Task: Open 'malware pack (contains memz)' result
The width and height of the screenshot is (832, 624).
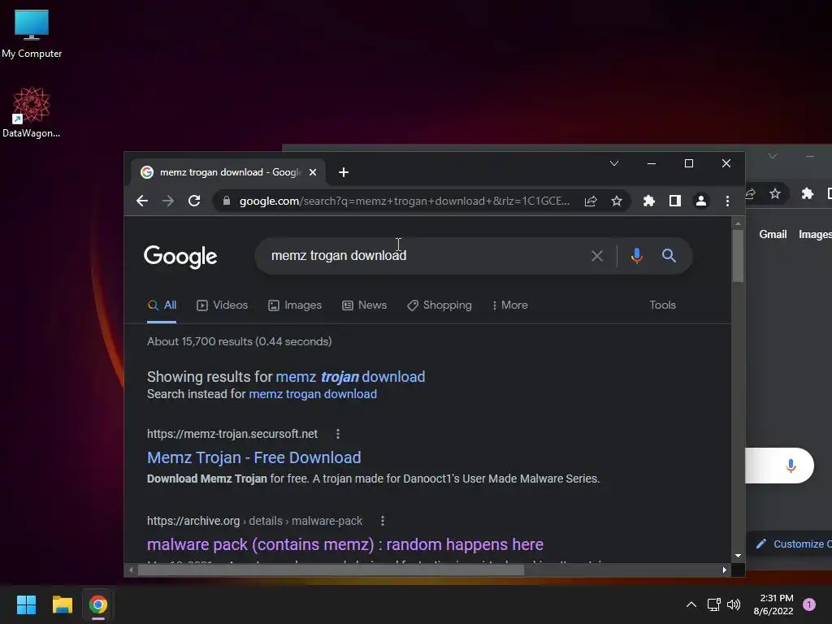Action: coord(344,545)
